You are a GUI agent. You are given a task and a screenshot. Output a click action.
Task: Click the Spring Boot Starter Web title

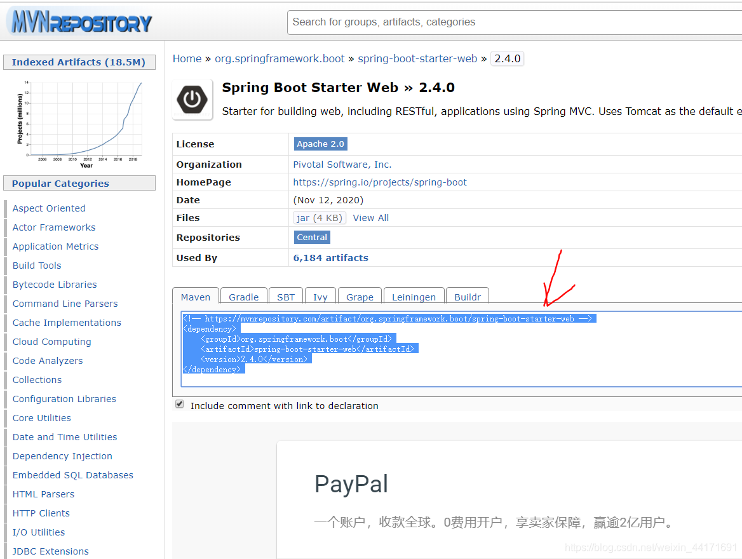(339, 88)
